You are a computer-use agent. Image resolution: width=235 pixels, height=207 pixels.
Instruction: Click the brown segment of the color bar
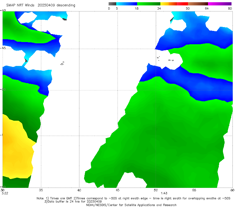[x=198, y=4]
